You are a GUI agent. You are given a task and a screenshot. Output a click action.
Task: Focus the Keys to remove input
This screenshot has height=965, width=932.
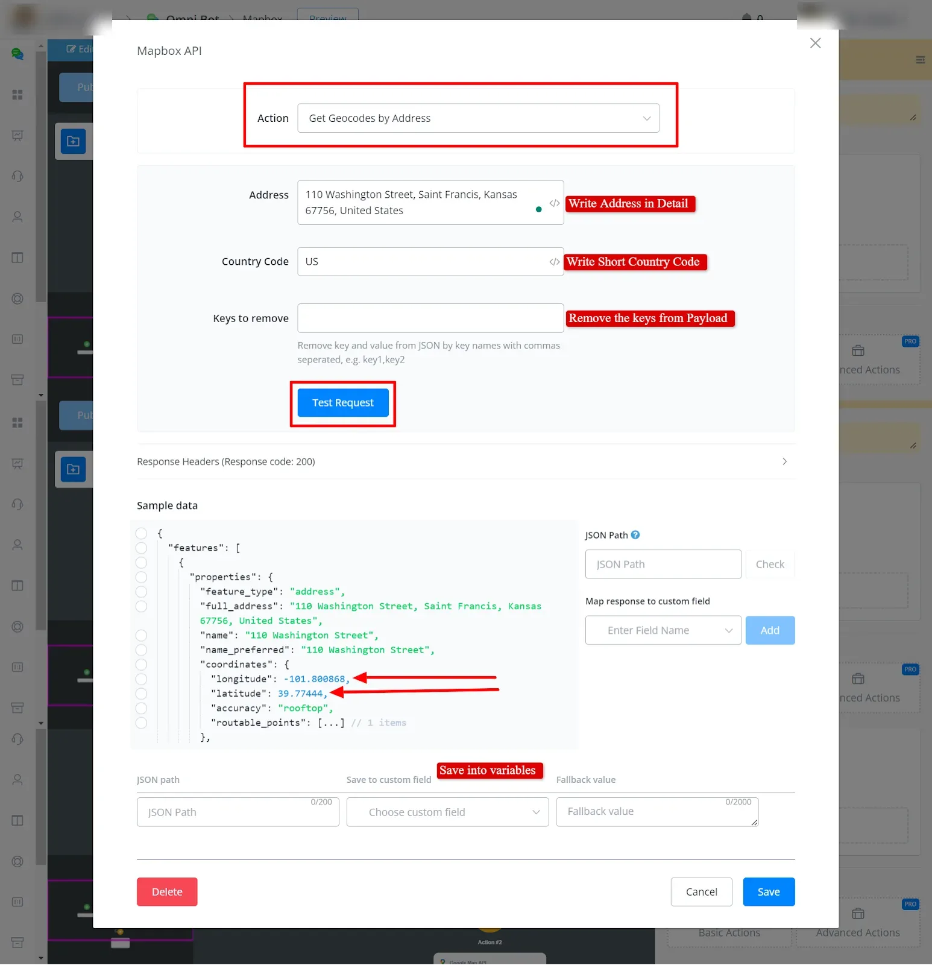pyautogui.click(x=430, y=318)
